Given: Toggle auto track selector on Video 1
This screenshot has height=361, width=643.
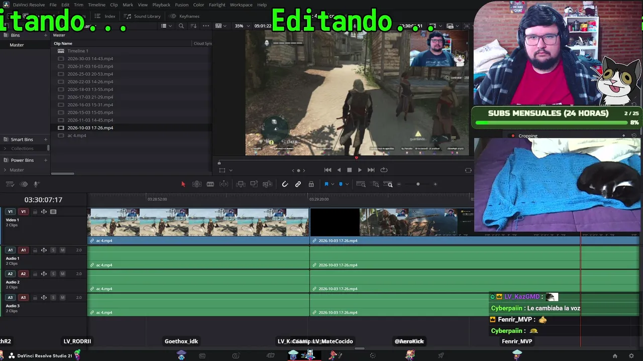Looking at the screenshot, I should [x=44, y=212].
